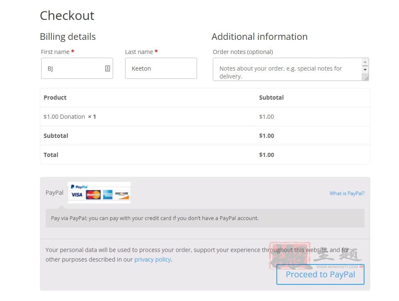Open the privacy policy link
Viewport: 399px width, 301px height.
pyautogui.click(x=153, y=259)
